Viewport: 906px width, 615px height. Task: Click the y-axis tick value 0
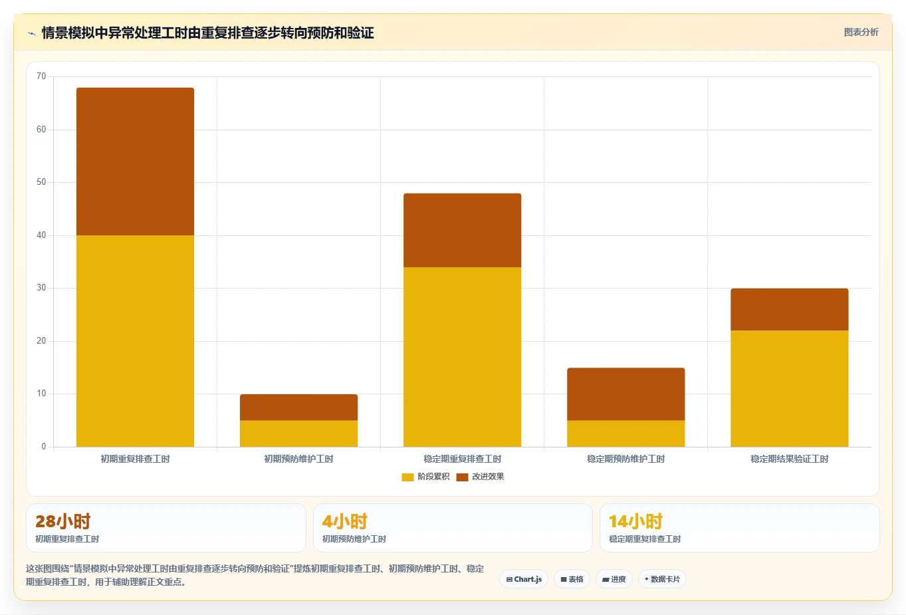point(44,447)
